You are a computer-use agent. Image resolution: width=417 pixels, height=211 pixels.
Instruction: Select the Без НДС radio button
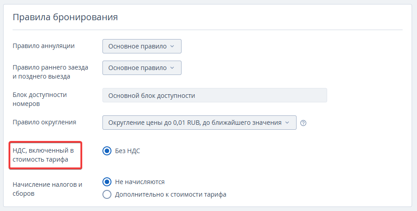pyautogui.click(x=107, y=151)
